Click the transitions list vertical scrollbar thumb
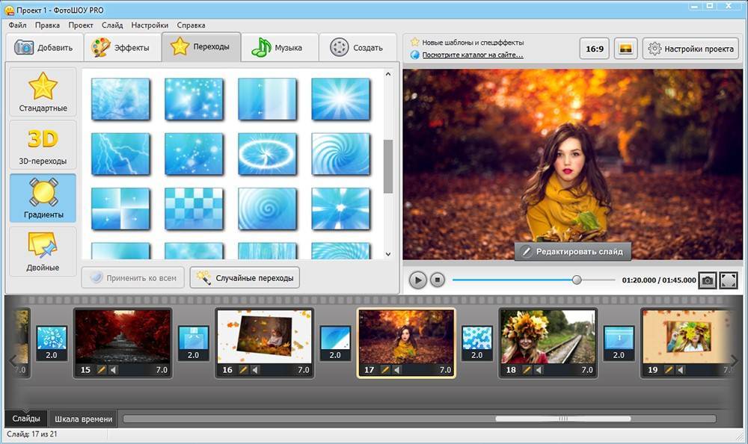This screenshot has width=748, height=444. [388, 167]
